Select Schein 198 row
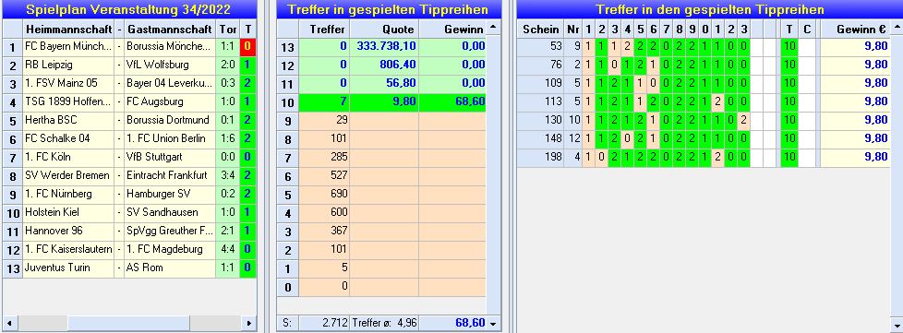 (704, 157)
